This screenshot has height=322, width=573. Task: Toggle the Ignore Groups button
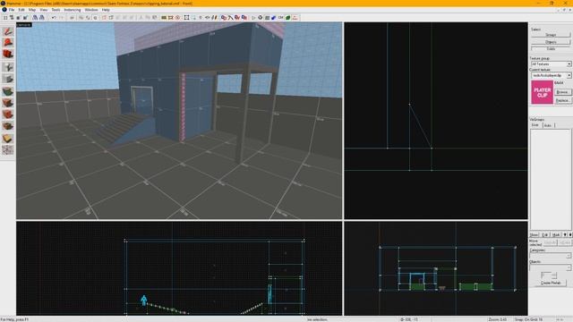point(95,18)
